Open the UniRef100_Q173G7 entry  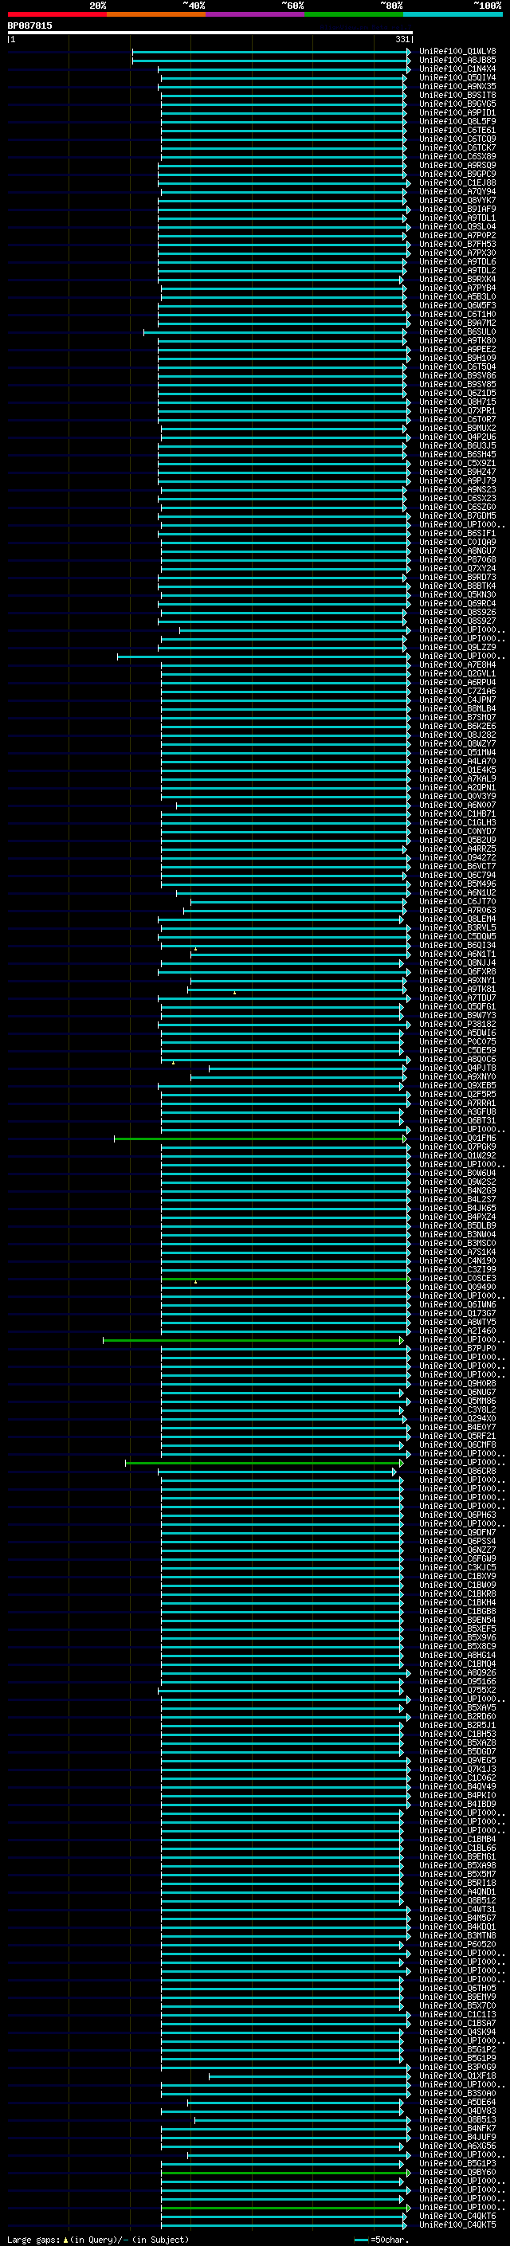pos(457,1313)
